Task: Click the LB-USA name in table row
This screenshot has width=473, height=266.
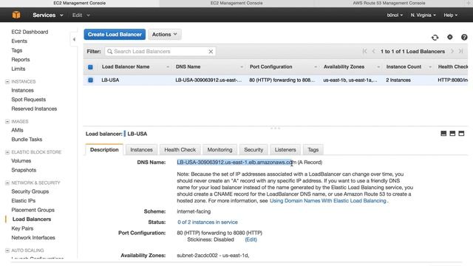Action: point(110,81)
